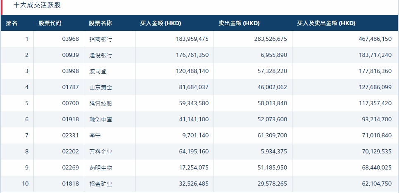Select stock name 山东黄金
This screenshot has height=193, width=399.
click(x=101, y=87)
